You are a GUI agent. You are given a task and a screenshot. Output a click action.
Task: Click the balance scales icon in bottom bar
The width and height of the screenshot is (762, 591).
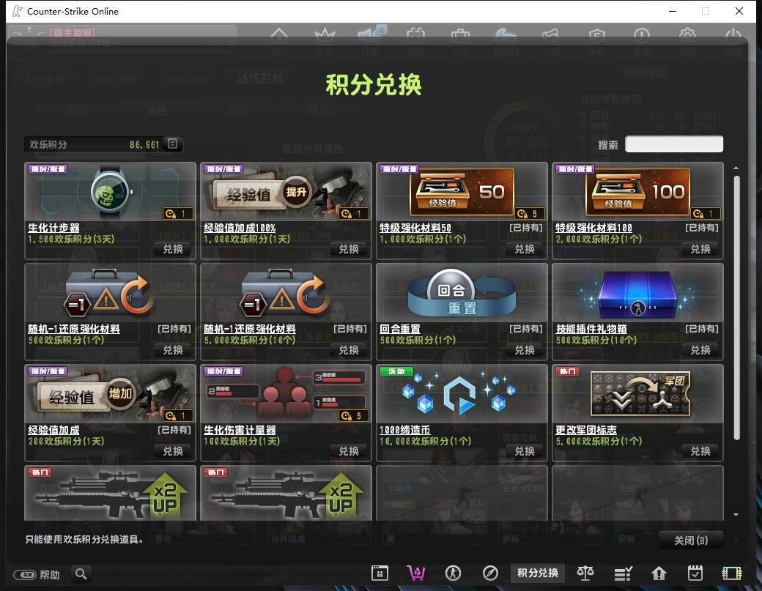click(585, 573)
